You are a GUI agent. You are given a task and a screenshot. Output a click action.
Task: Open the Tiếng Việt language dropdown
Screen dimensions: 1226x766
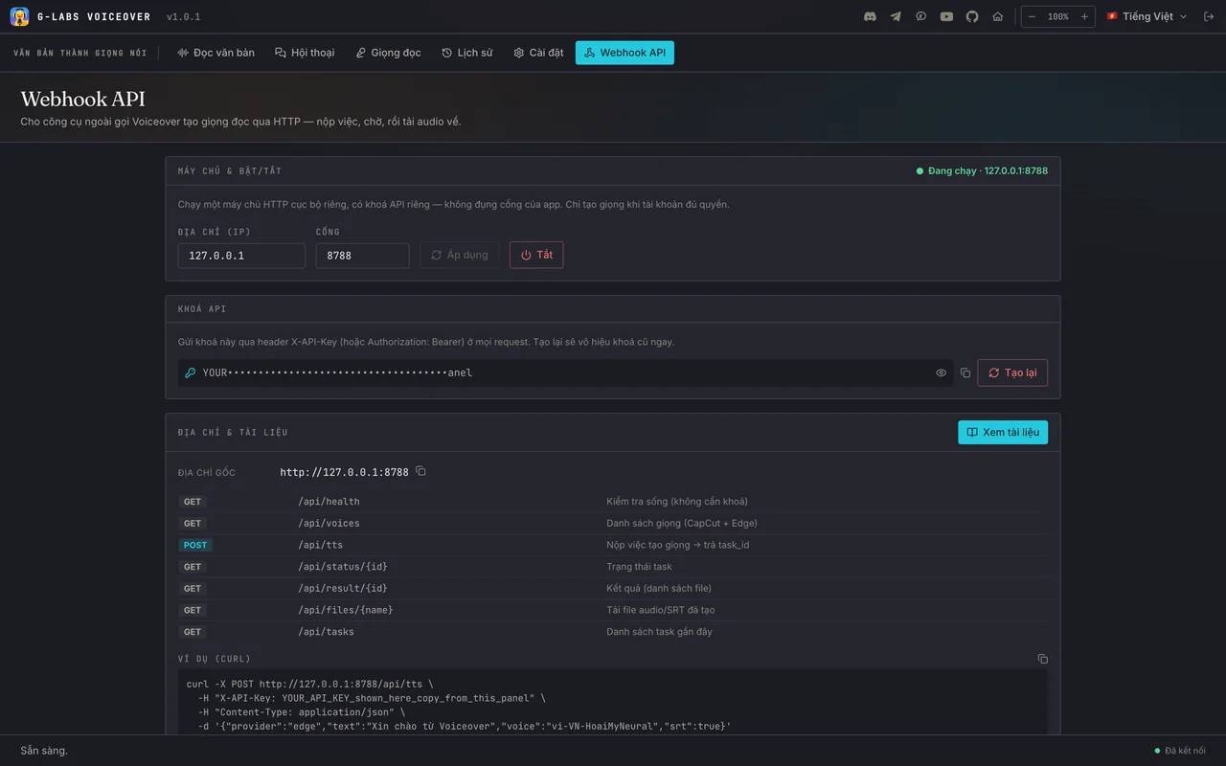click(1147, 16)
